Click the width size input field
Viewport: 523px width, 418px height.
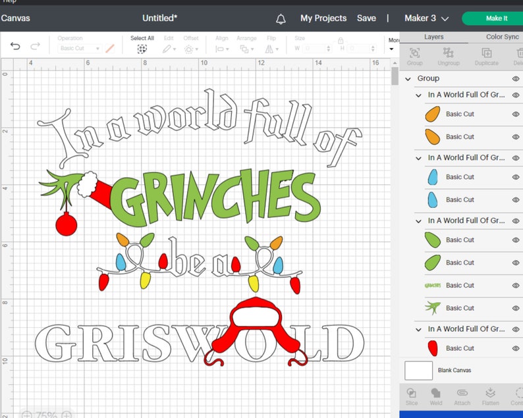tap(316, 49)
